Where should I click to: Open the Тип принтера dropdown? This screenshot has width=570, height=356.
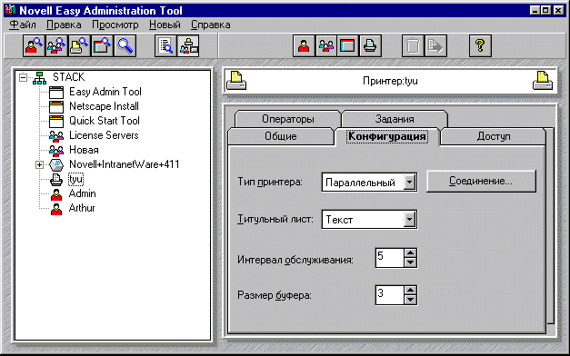click(x=409, y=182)
